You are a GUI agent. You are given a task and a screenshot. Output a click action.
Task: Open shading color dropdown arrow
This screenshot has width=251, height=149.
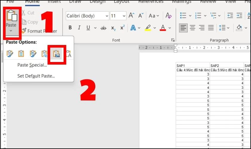tap(246, 28)
